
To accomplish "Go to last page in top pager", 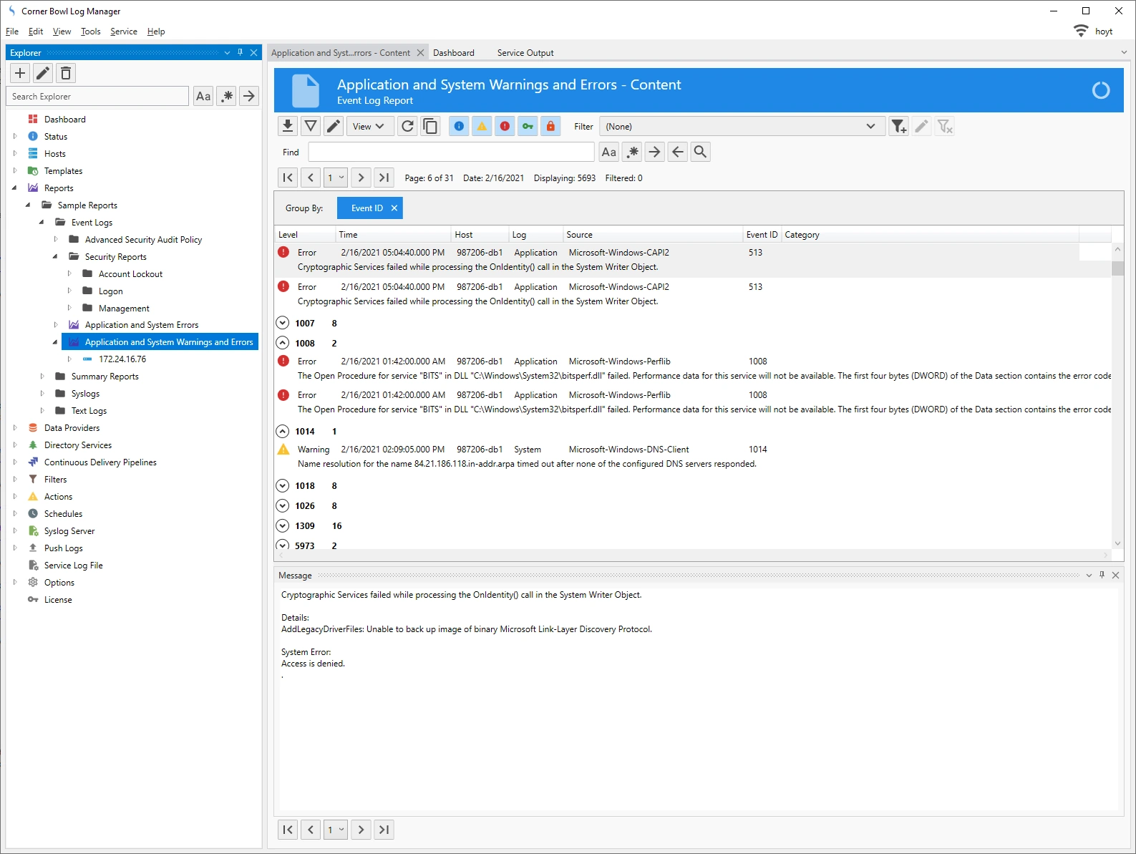I will pyautogui.click(x=384, y=178).
